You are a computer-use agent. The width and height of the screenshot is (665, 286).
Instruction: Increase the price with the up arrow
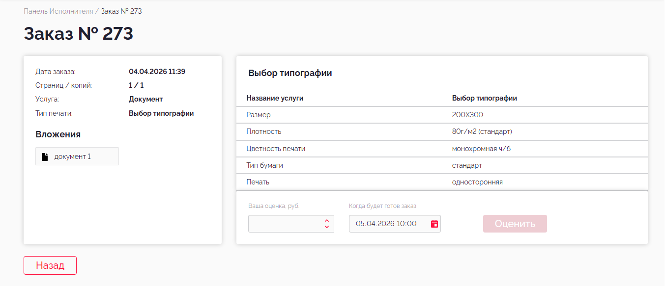327,221
